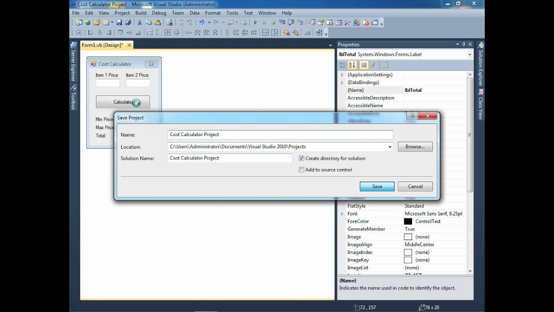Click the Step Into debug icon
This screenshot has height=312, width=554.
[282, 23]
